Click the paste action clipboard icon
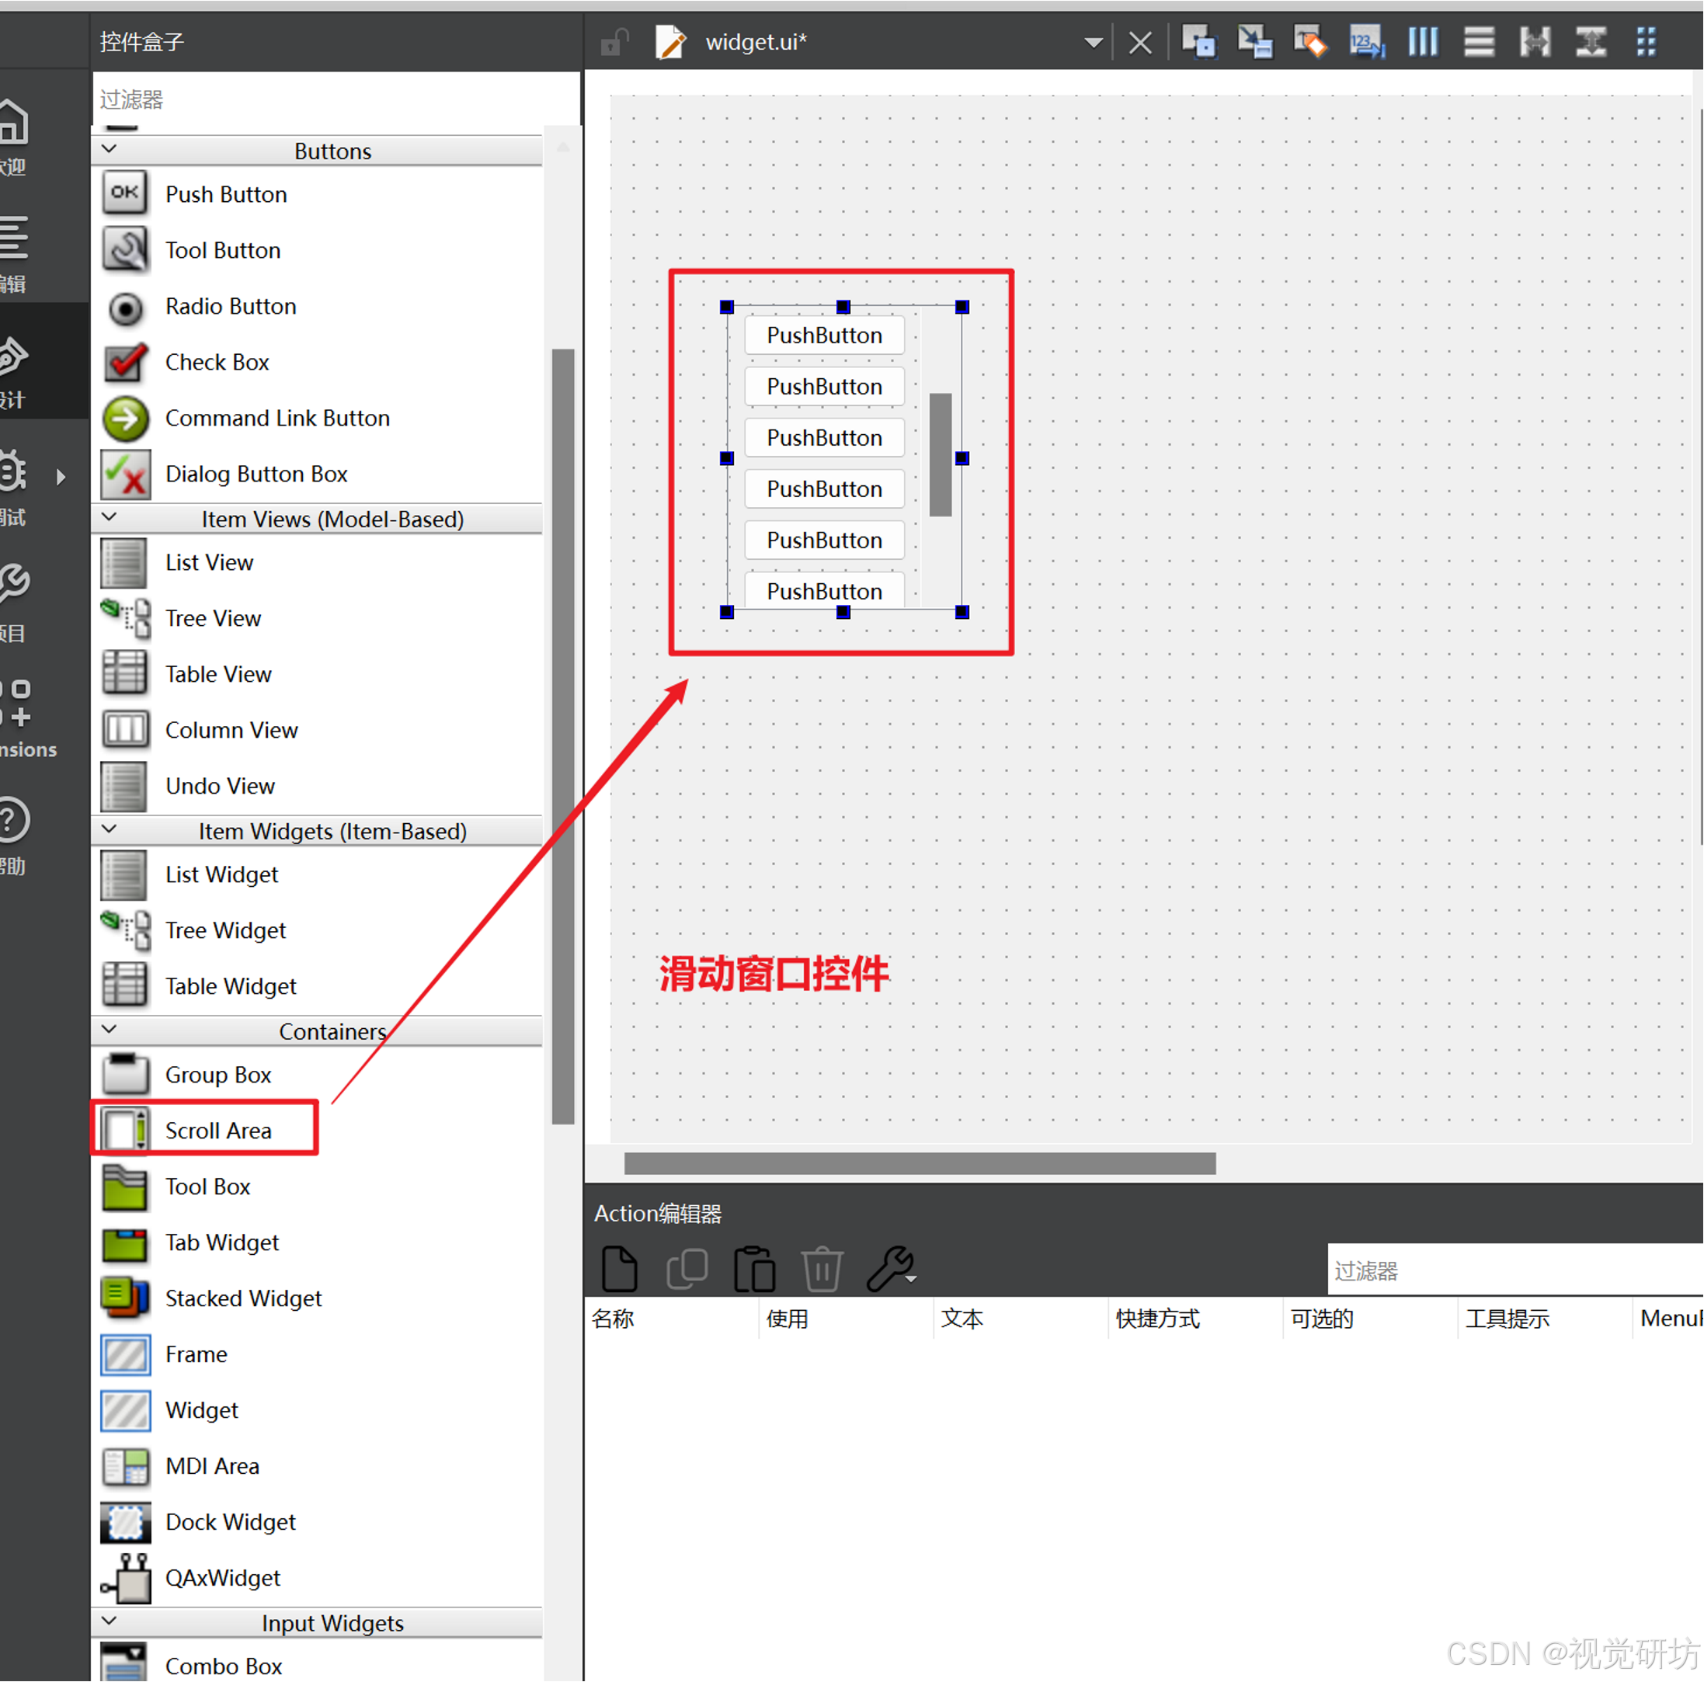Screen dimensions: 1704x1682 coord(754,1268)
